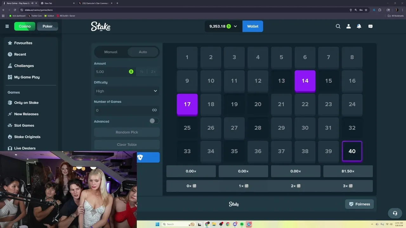Screen dimensions: 406x228
Task: Deselect keno tile 40
Action: (352, 151)
